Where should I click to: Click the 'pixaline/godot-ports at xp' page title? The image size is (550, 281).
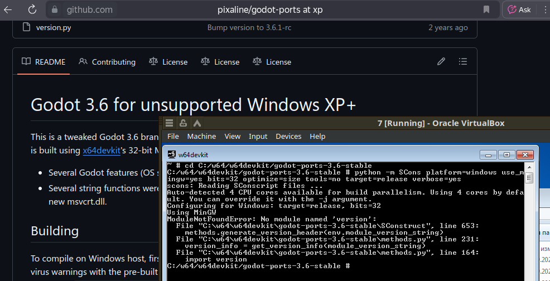coord(270,9)
